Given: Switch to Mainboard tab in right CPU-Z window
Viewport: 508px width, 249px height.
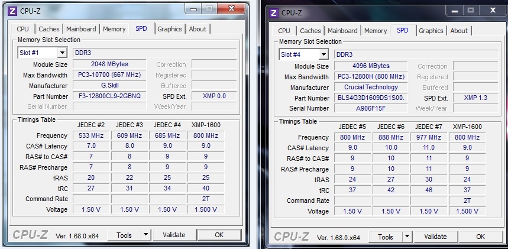Looking at the screenshot, I should [342, 31].
